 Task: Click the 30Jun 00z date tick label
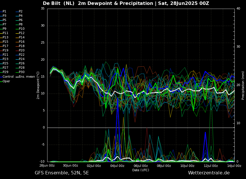tap(70, 165)
